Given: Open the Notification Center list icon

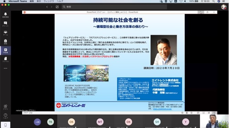Looking at the screenshot, I should pos(223,1).
